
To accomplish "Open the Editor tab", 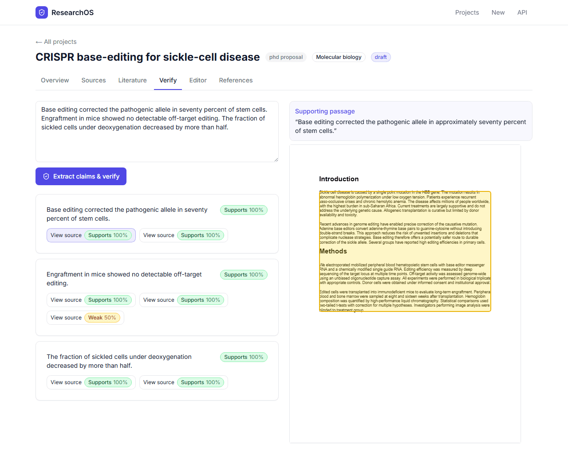I will pyautogui.click(x=198, y=80).
